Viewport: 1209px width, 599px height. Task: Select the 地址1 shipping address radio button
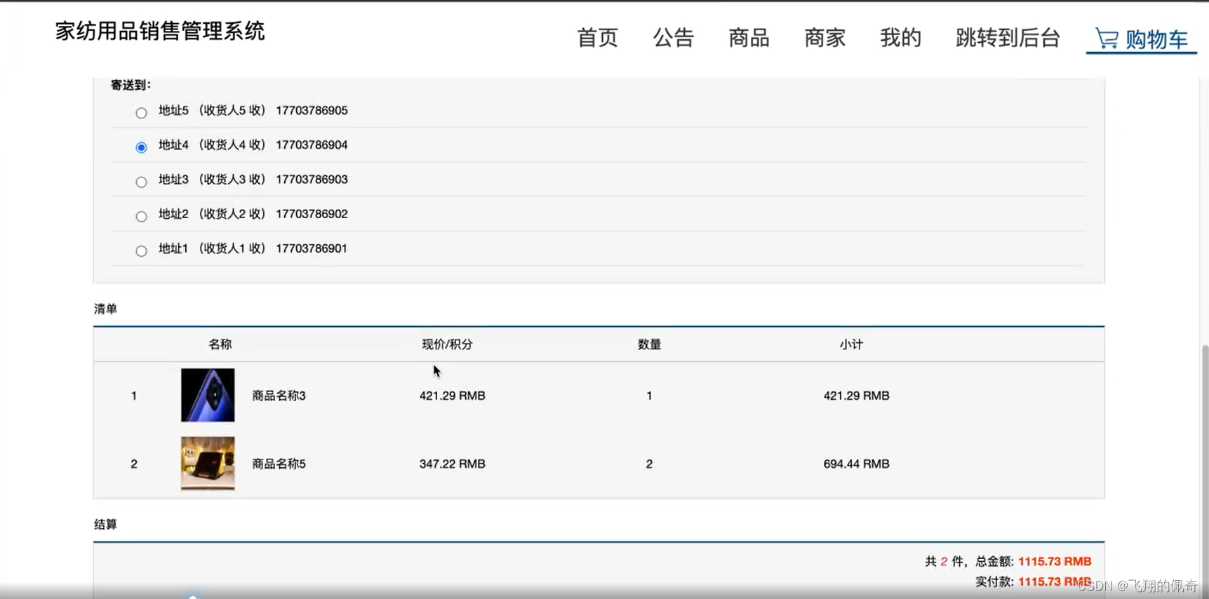click(141, 250)
